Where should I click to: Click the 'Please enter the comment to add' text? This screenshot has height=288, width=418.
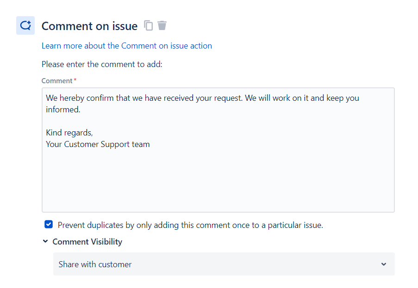[102, 64]
